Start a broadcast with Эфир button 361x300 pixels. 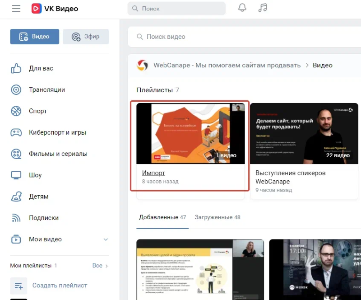coord(86,37)
